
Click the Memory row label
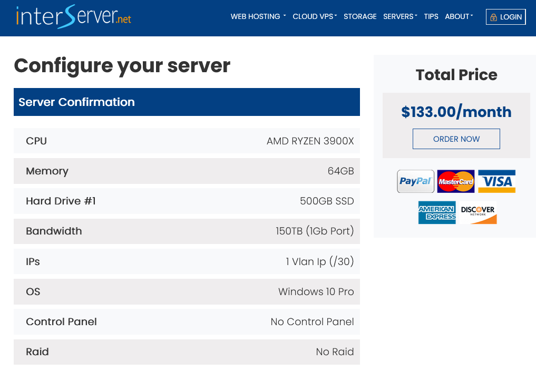tap(47, 171)
